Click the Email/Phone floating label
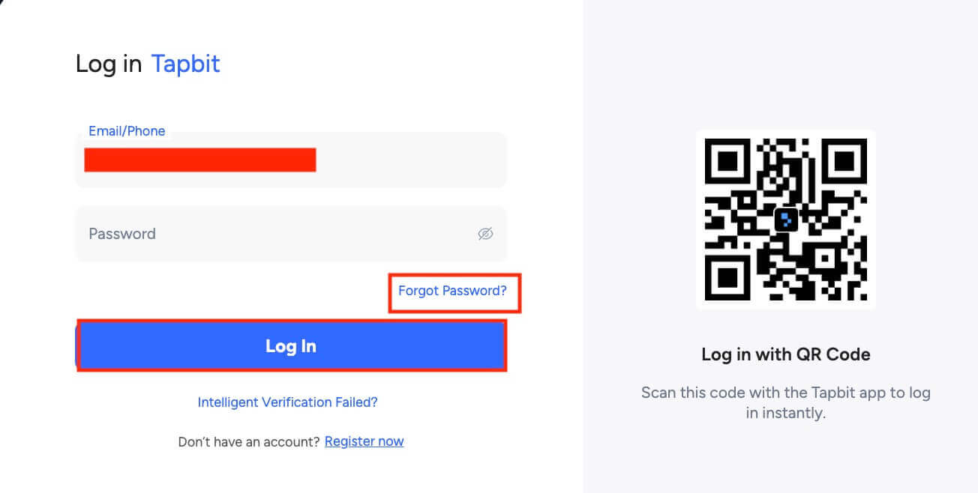978x493 pixels. 127,131
